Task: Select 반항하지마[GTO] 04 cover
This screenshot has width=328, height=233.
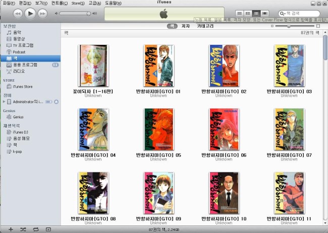Action: pyautogui.click(x=93, y=129)
